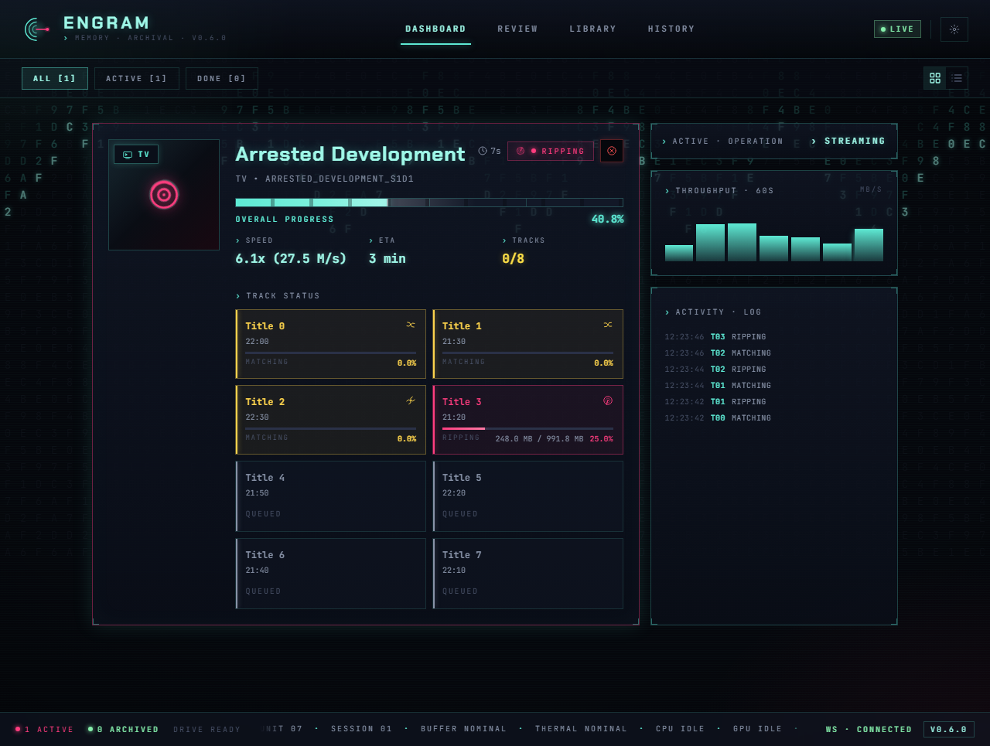This screenshot has height=746, width=990.
Task: Open the Library tab
Action: 593,29
